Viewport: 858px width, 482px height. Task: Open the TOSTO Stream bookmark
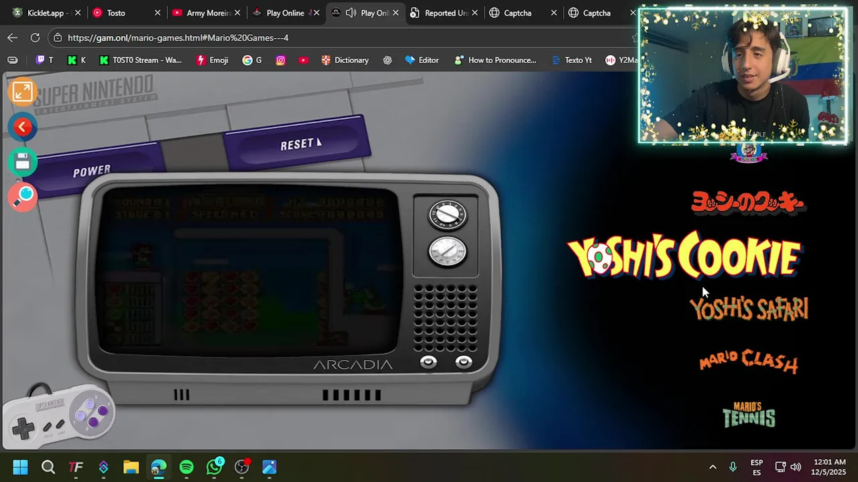point(140,60)
